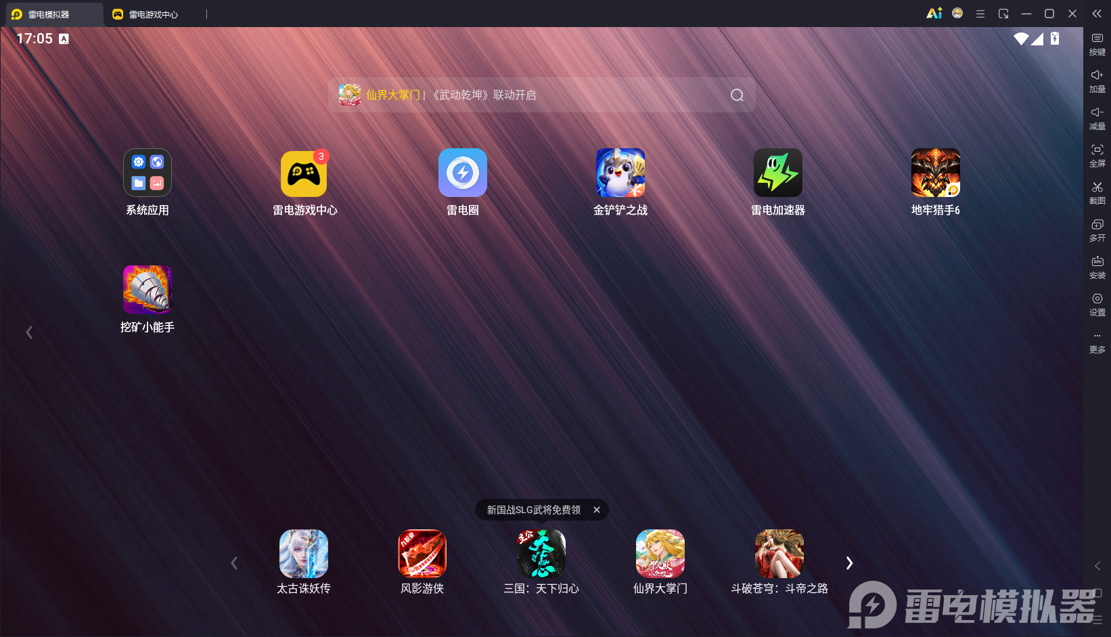Click the home-screen left page arrow
1111x637 pixels.
[29, 332]
